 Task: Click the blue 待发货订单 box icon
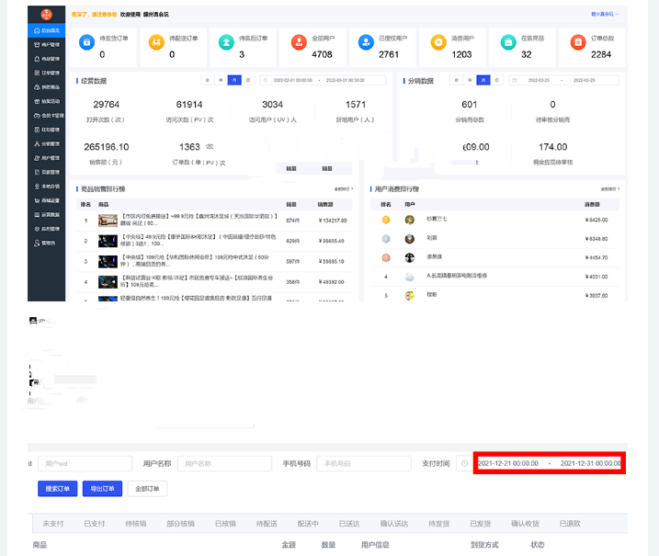coord(86,42)
